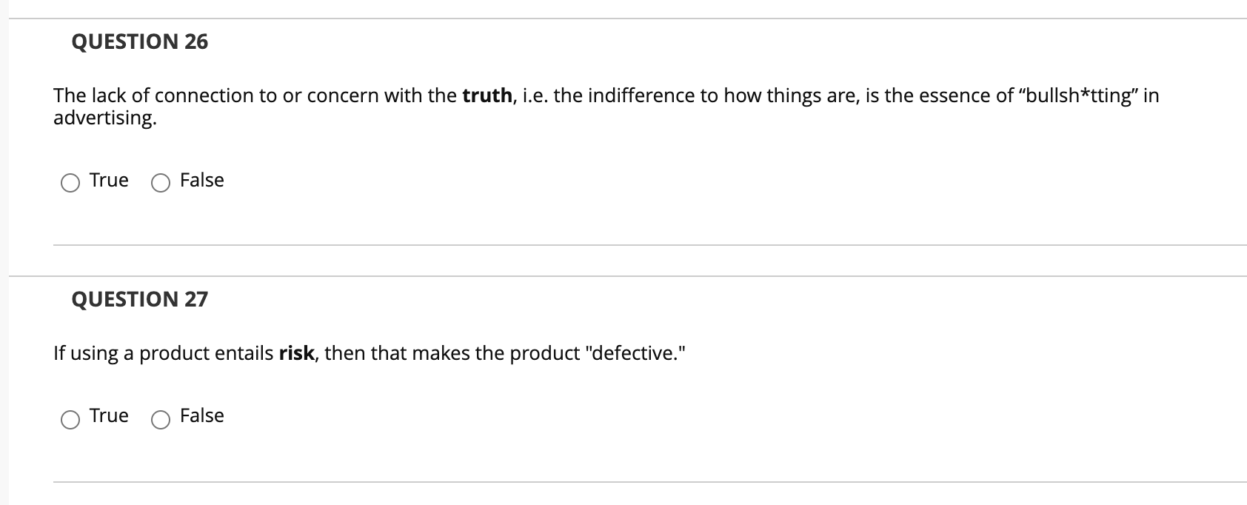Select False radio button for Question 27
1247x505 pixels.
pos(161,419)
